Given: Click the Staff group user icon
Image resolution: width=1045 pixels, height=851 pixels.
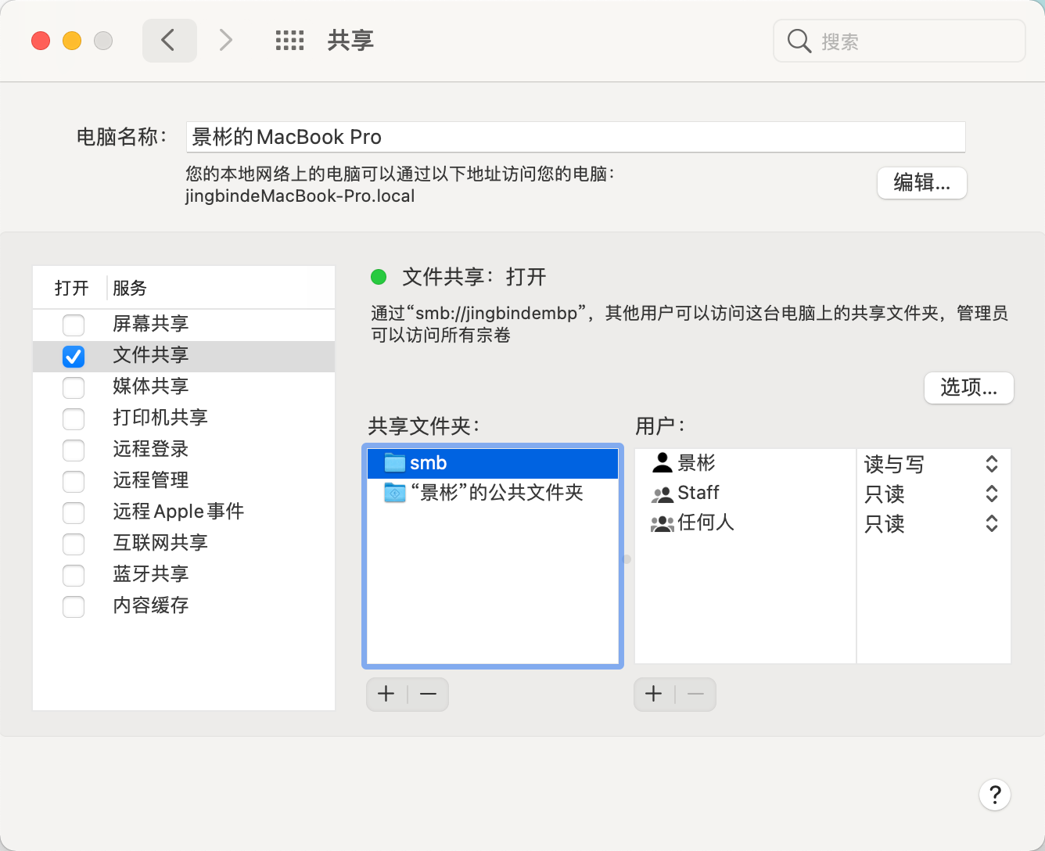Looking at the screenshot, I should pos(661,494).
